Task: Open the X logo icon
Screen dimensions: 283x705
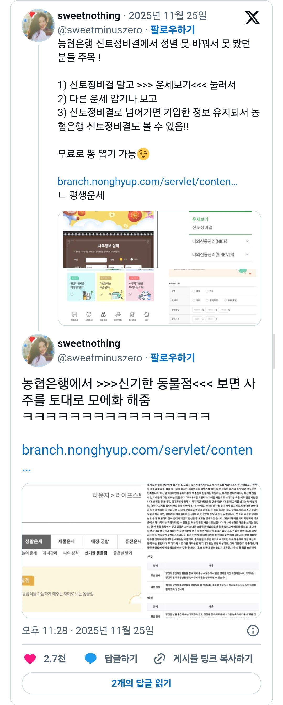Action: point(252,18)
